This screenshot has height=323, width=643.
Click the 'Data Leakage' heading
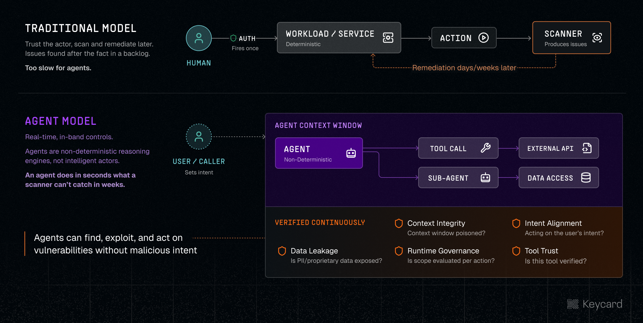pos(314,251)
